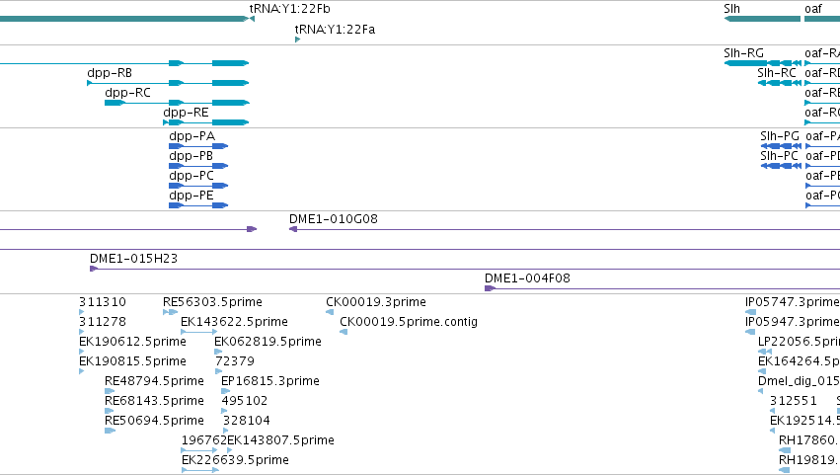Select IP05947.3prime EST label
The height and width of the screenshot is (475, 840).
coord(793,322)
